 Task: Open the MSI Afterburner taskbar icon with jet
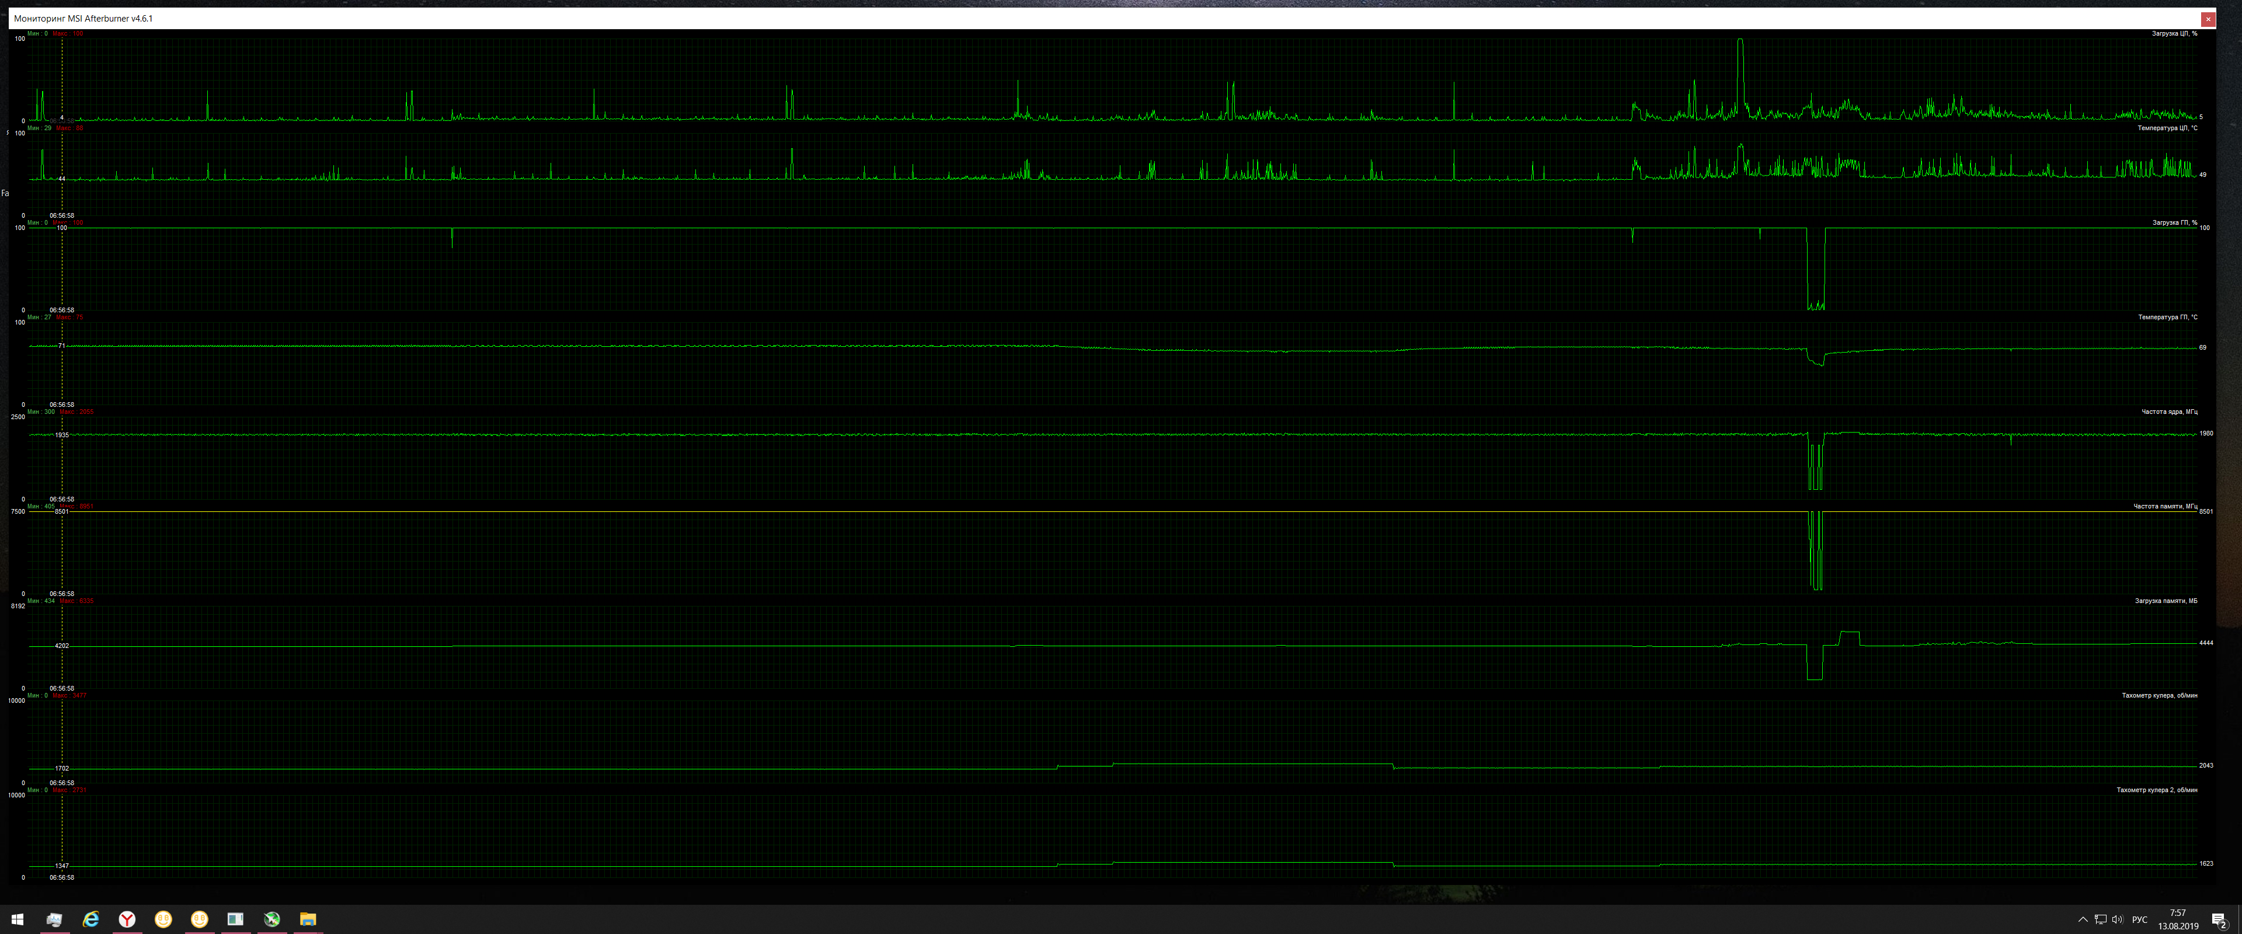click(x=271, y=919)
